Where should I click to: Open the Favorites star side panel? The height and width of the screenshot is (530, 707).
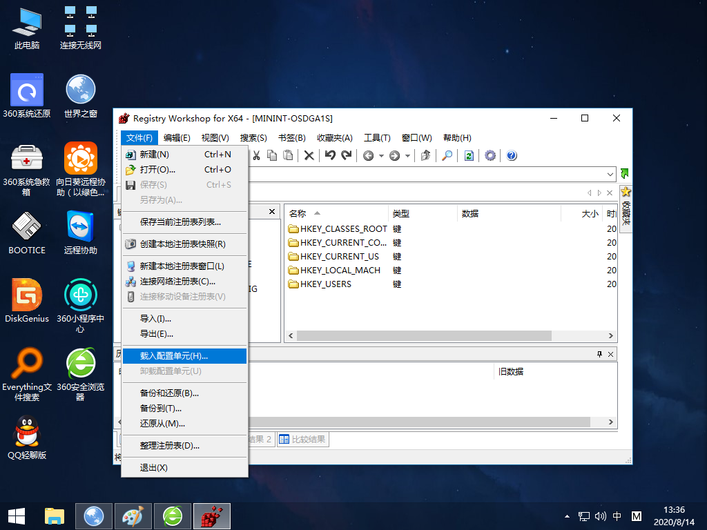tap(626, 208)
